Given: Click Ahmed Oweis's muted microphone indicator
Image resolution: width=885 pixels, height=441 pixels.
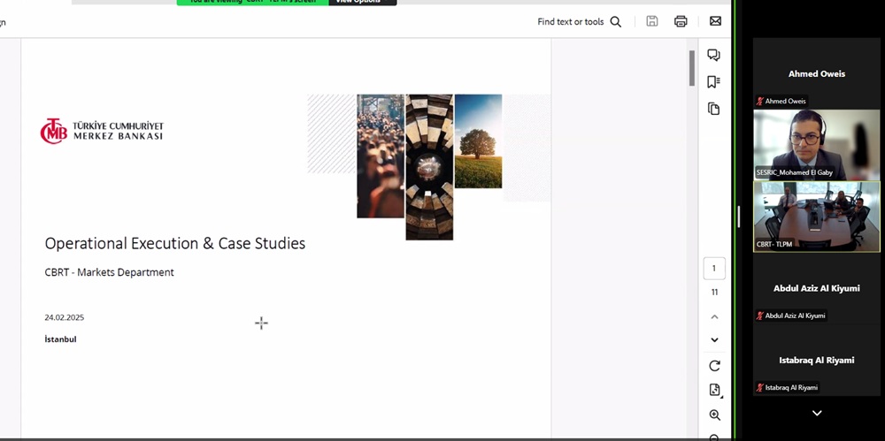Looking at the screenshot, I should click(759, 102).
